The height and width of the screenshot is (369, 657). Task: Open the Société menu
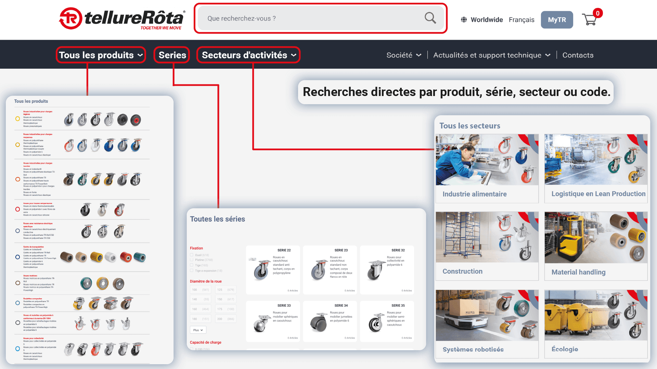[x=404, y=55]
